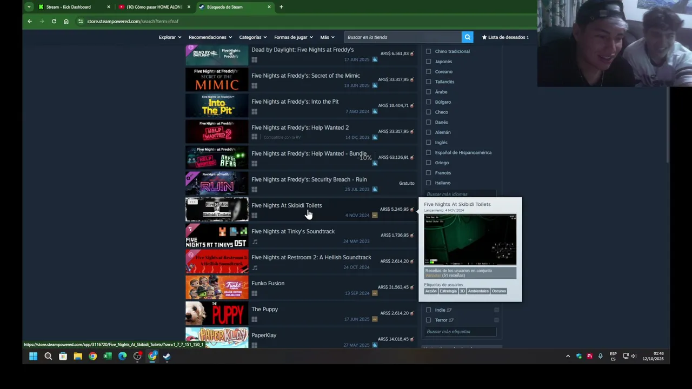This screenshot has width=692, height=389.
Task: Click the site info icon in address bar
Action: (x=81, y=21)
